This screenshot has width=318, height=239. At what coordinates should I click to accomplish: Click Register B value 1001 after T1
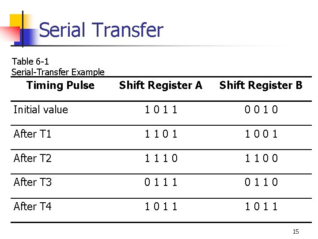click(261, 134)
